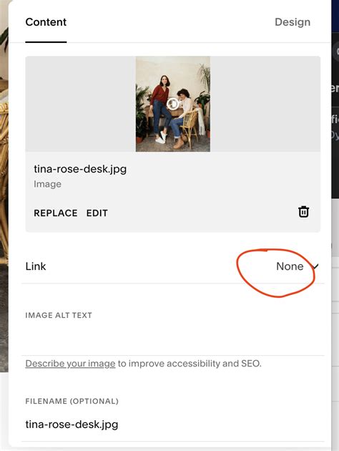This screenshot has height=451, width=339.
Task: Click the Image type label under filename
Action: 47,184
